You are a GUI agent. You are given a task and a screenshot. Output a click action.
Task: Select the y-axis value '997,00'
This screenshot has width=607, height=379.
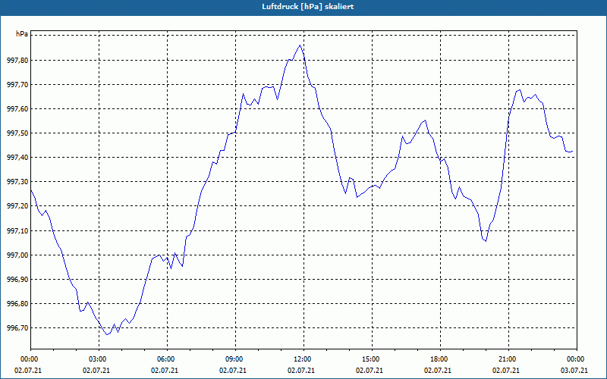(x=17, y=255)
